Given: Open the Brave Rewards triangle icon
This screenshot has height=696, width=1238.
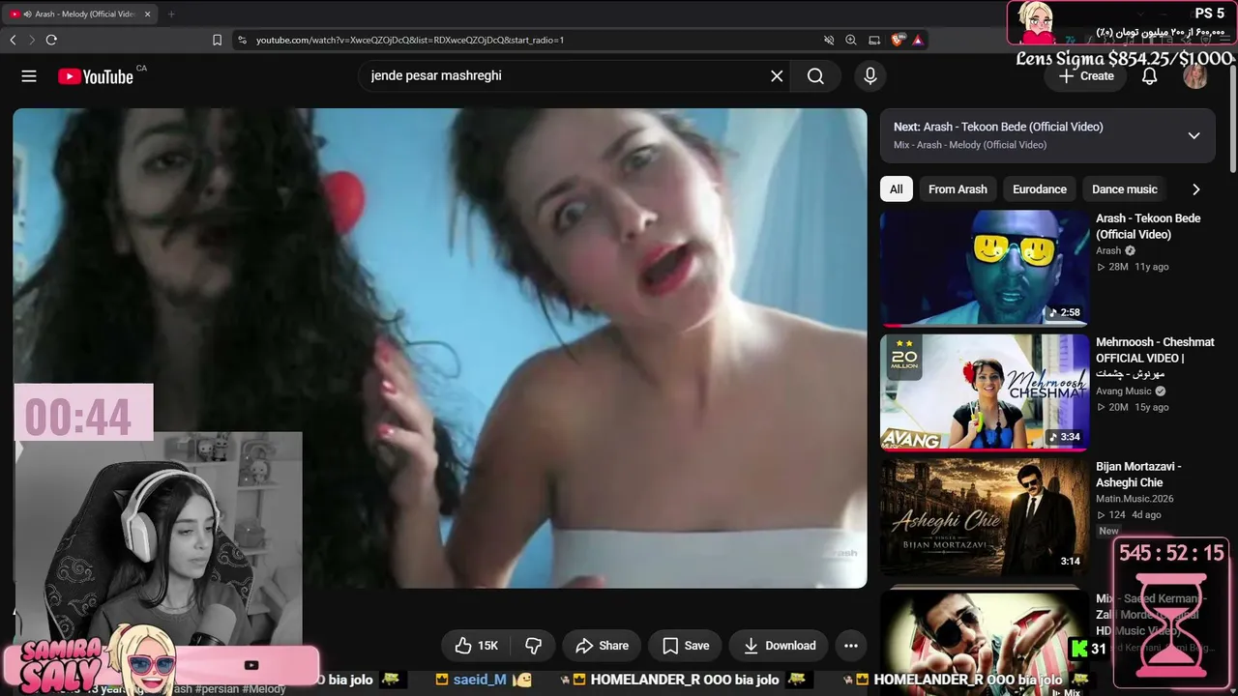Looking at the screenshot, I should click(918, 40).
